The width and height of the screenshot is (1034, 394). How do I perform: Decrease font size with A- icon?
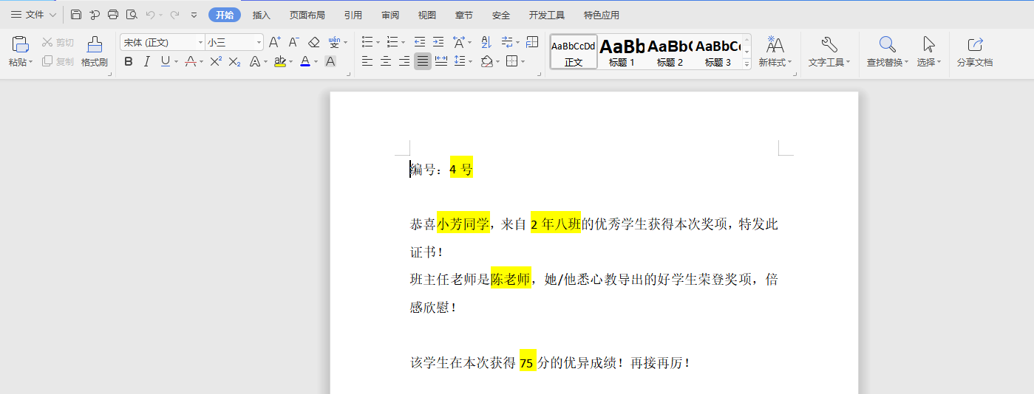pyautogui.click(x=293, y=43)
